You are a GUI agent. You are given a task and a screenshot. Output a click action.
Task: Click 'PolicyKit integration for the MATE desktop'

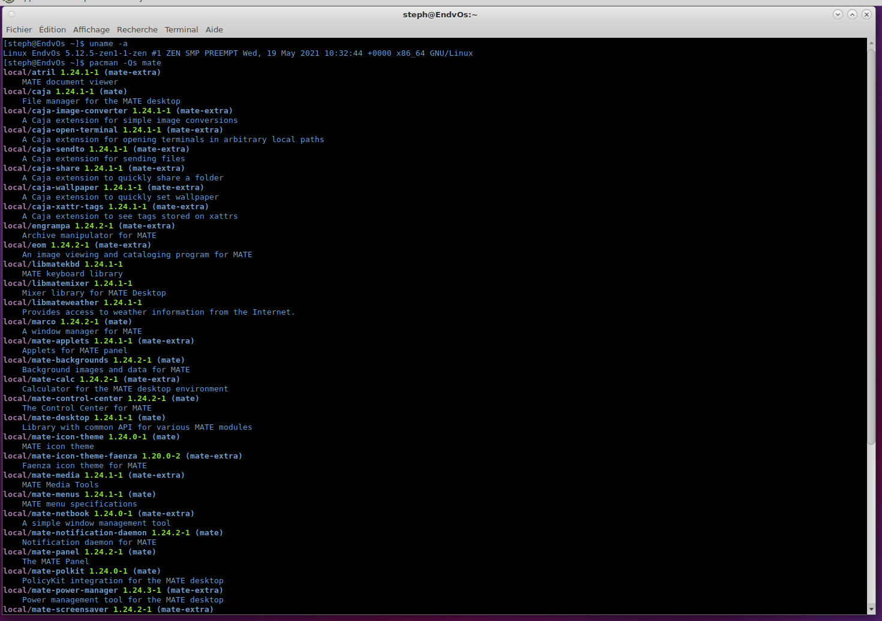tap(123, 581)
